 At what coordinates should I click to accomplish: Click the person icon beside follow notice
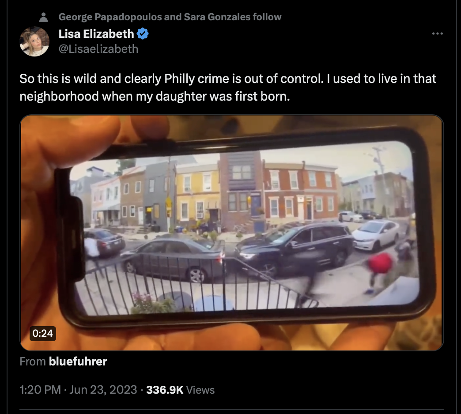(44, 17)
